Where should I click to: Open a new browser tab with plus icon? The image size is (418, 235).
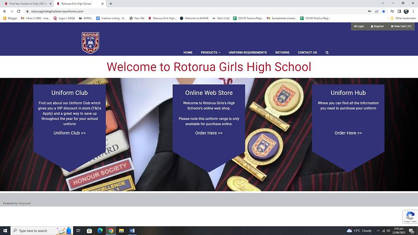pyautogui.click(x=111, y=4)
